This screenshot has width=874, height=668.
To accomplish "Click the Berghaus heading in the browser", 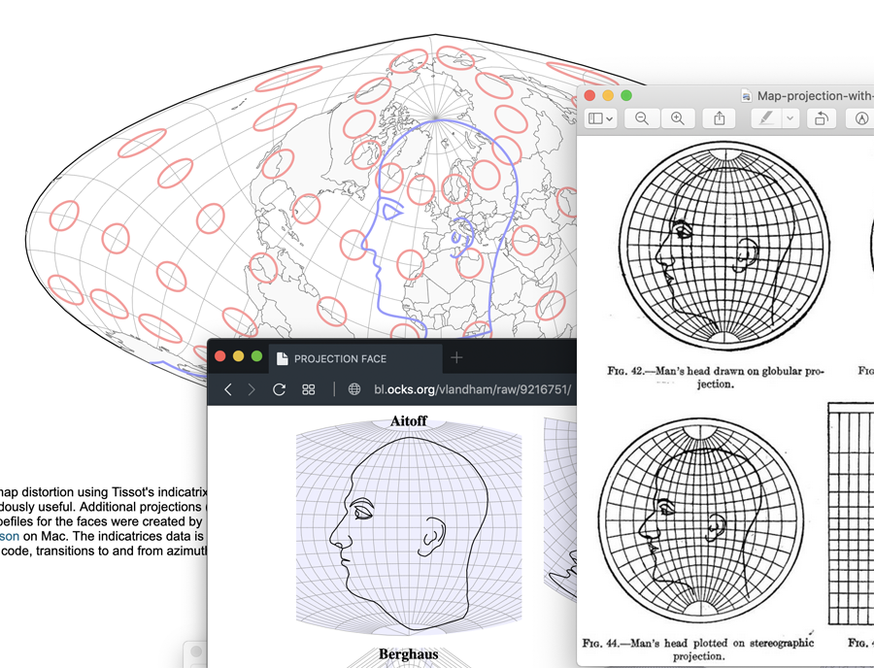I will tap(409, 654).
